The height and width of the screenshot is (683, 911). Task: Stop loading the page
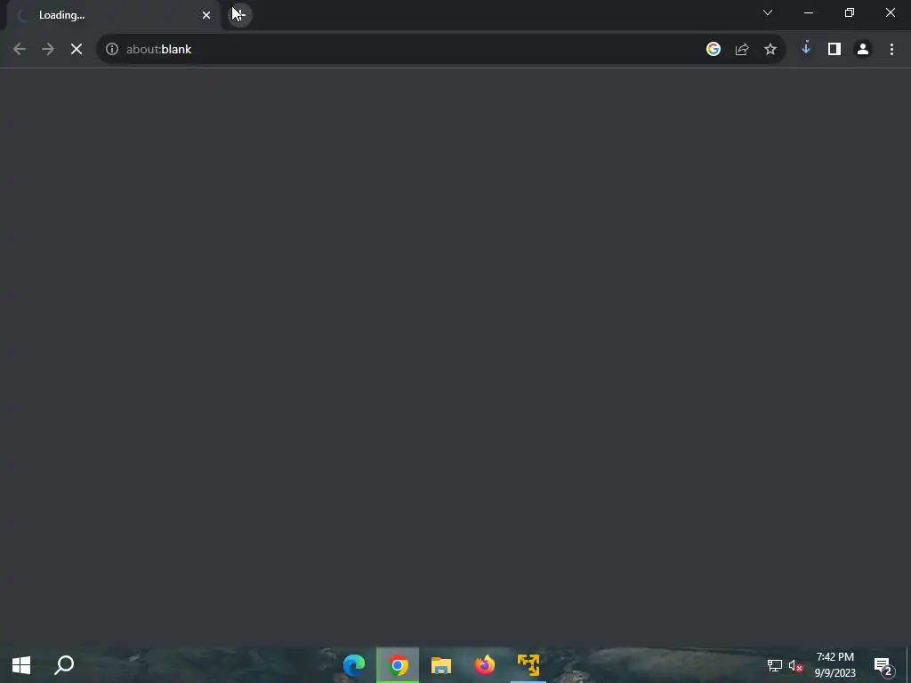(x=77, y=50)
